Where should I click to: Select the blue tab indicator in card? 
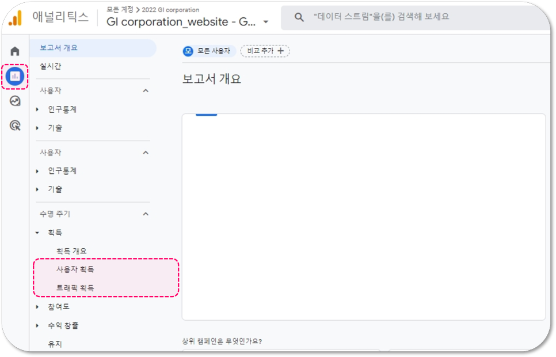tap(207, 115)
